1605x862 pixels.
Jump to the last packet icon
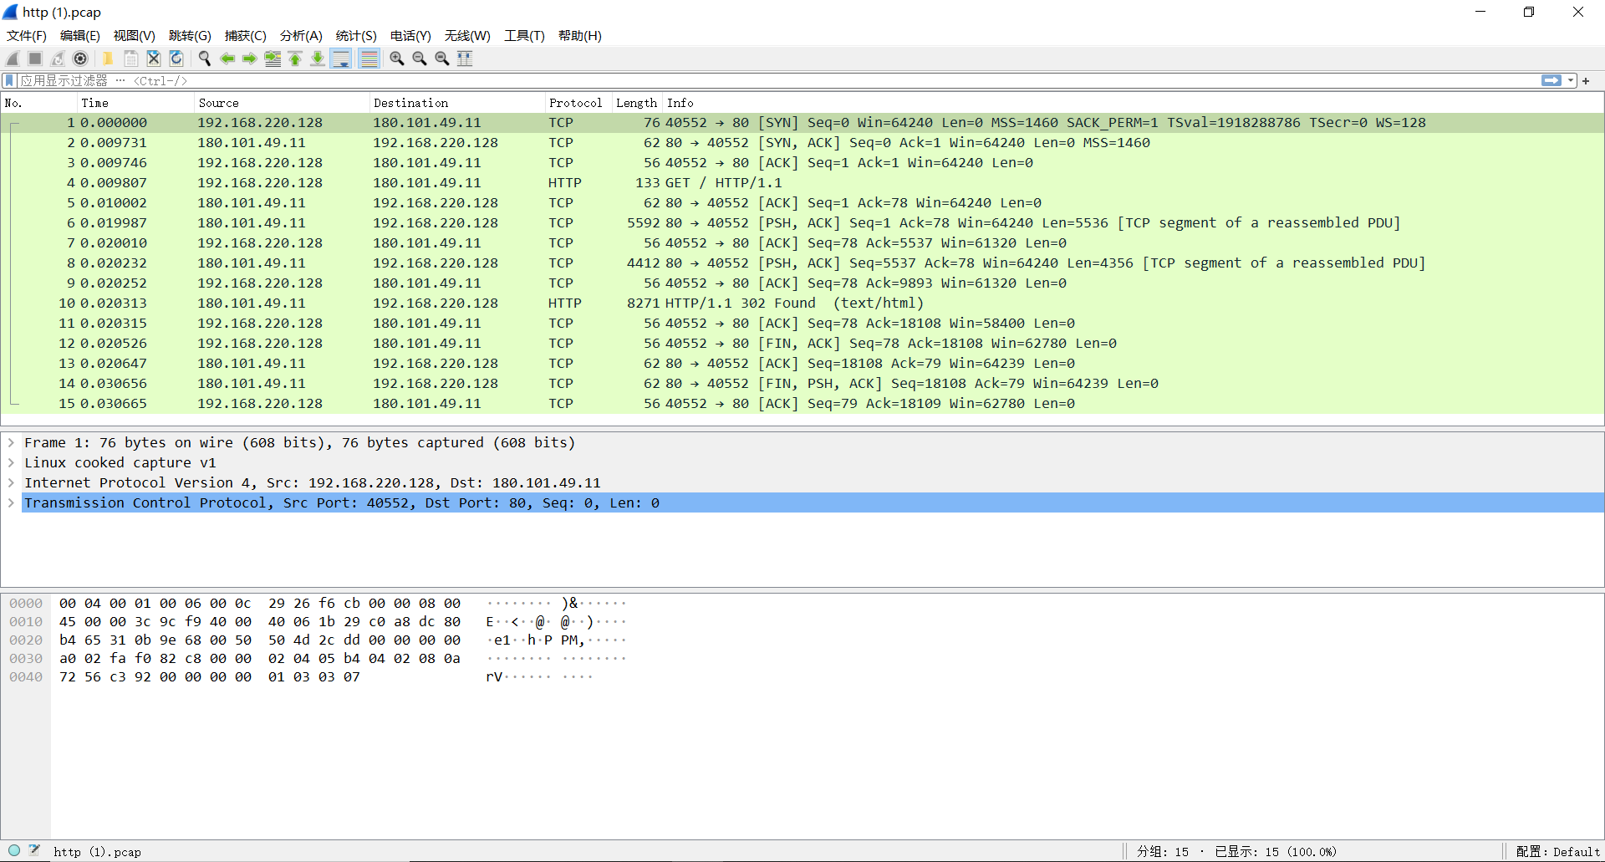318,59
